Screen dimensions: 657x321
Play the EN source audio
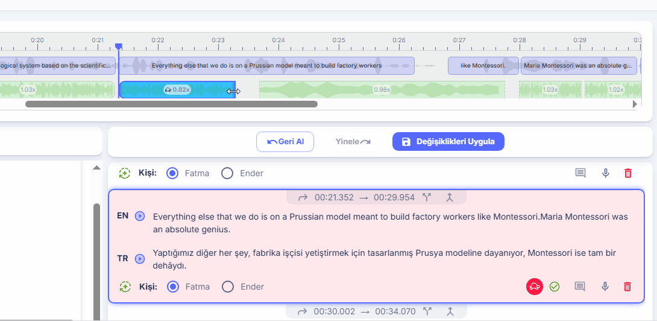pyautogui.click(x=139, y=215)
